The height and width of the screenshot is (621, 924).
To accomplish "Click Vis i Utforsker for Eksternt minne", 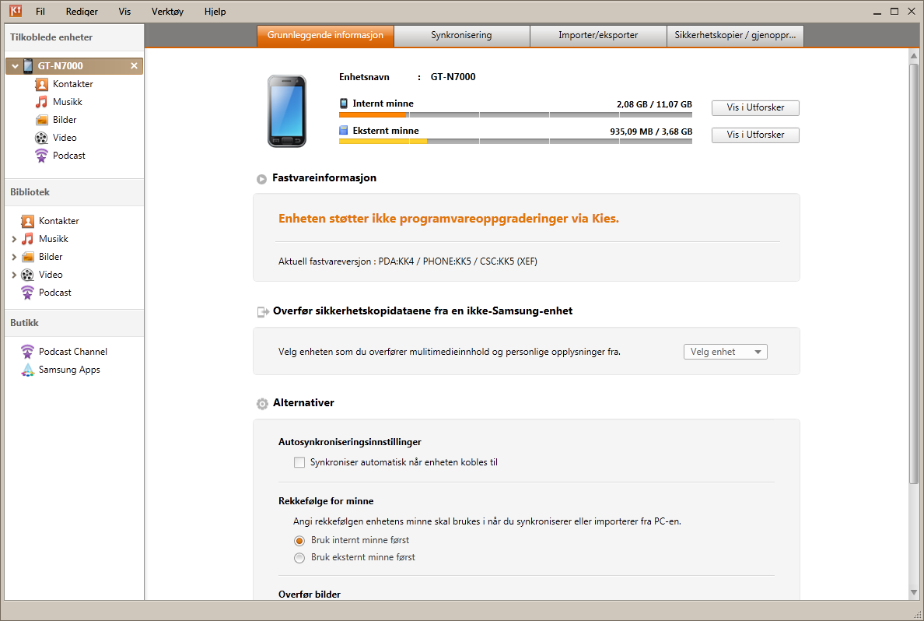I will coord(755,135).
